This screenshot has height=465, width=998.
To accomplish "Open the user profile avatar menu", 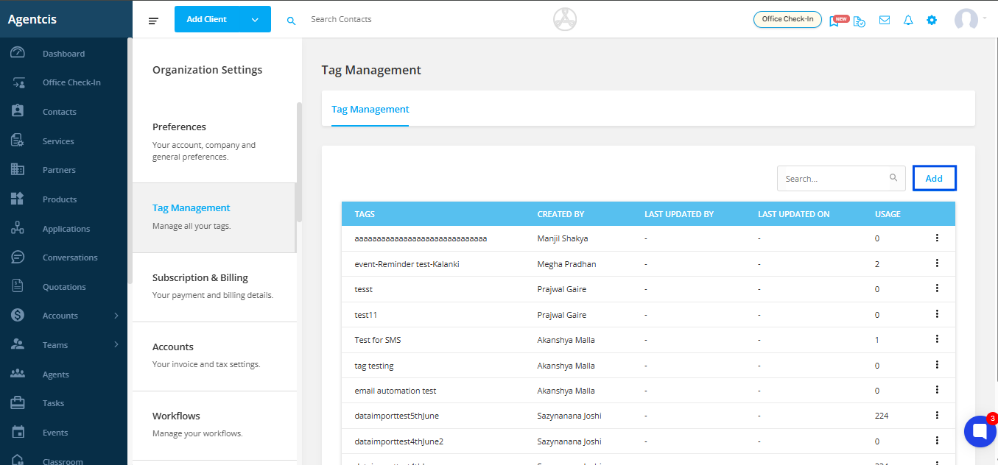I will tap(966, 20).
